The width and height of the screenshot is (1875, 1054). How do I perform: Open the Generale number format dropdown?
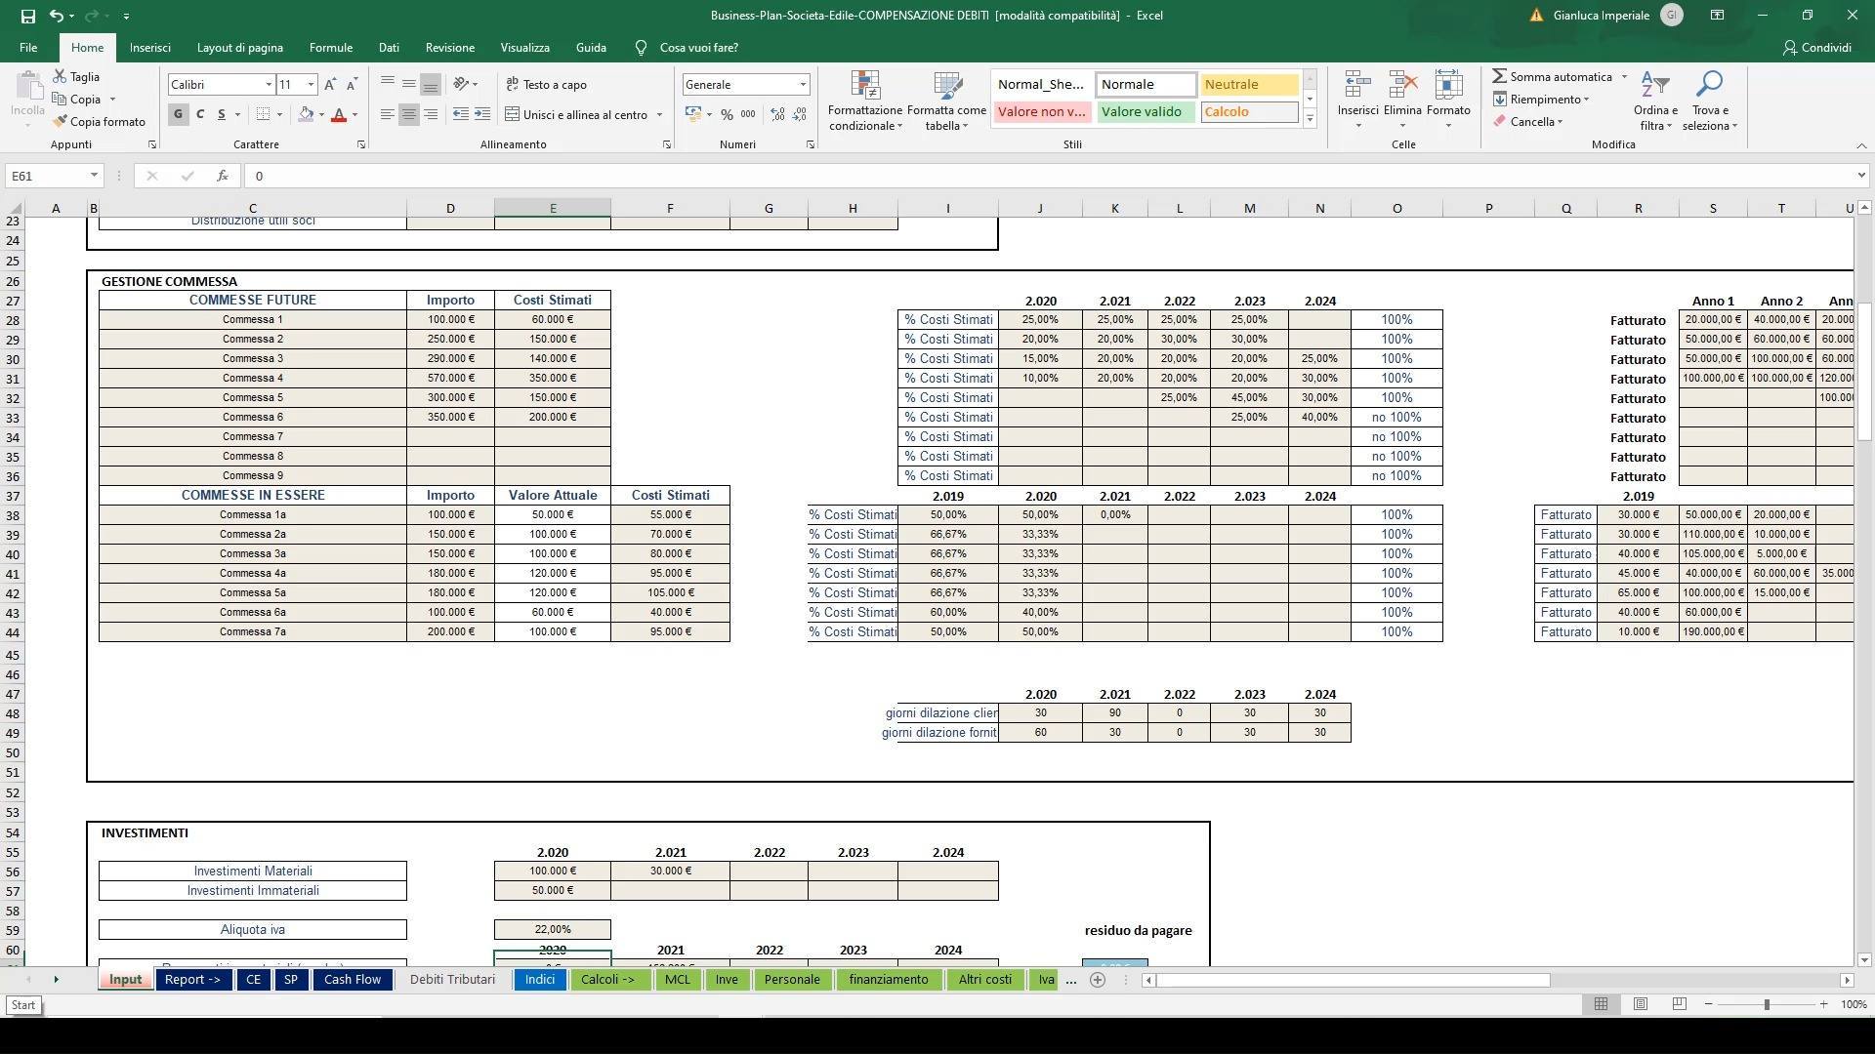[x=803, y=85]
